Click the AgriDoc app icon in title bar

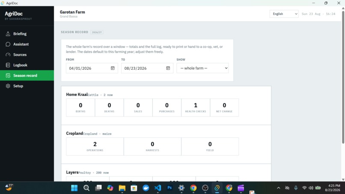pos(3,3)
